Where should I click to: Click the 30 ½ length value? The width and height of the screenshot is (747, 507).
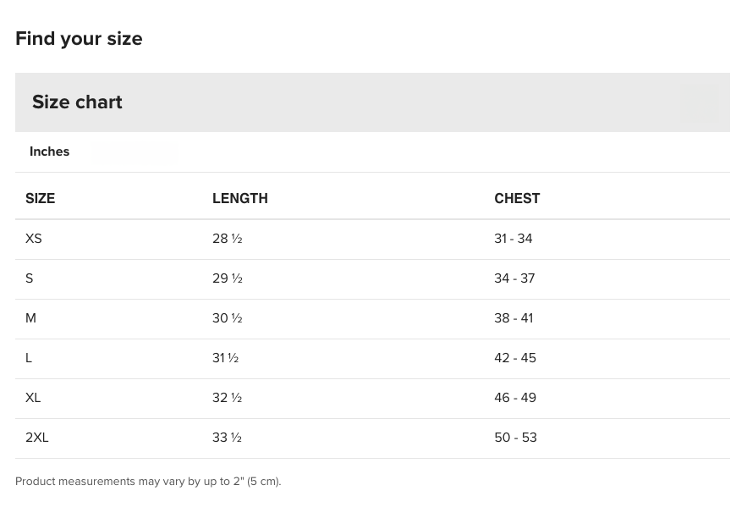[228, 318]
